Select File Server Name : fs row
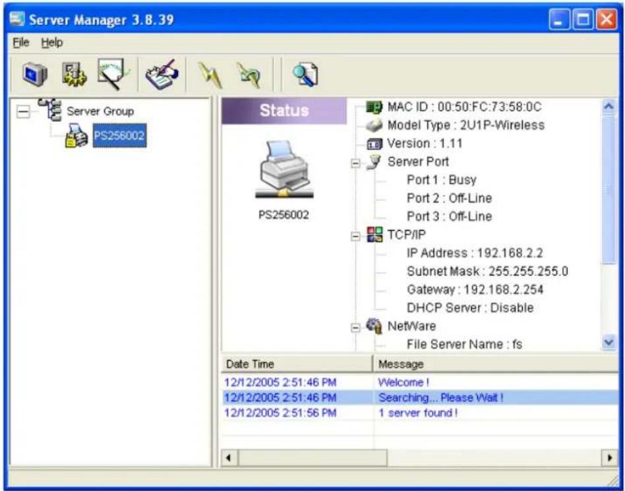This screenshot has height=491, width=625. pyautogui.click(x=464, y=344)
